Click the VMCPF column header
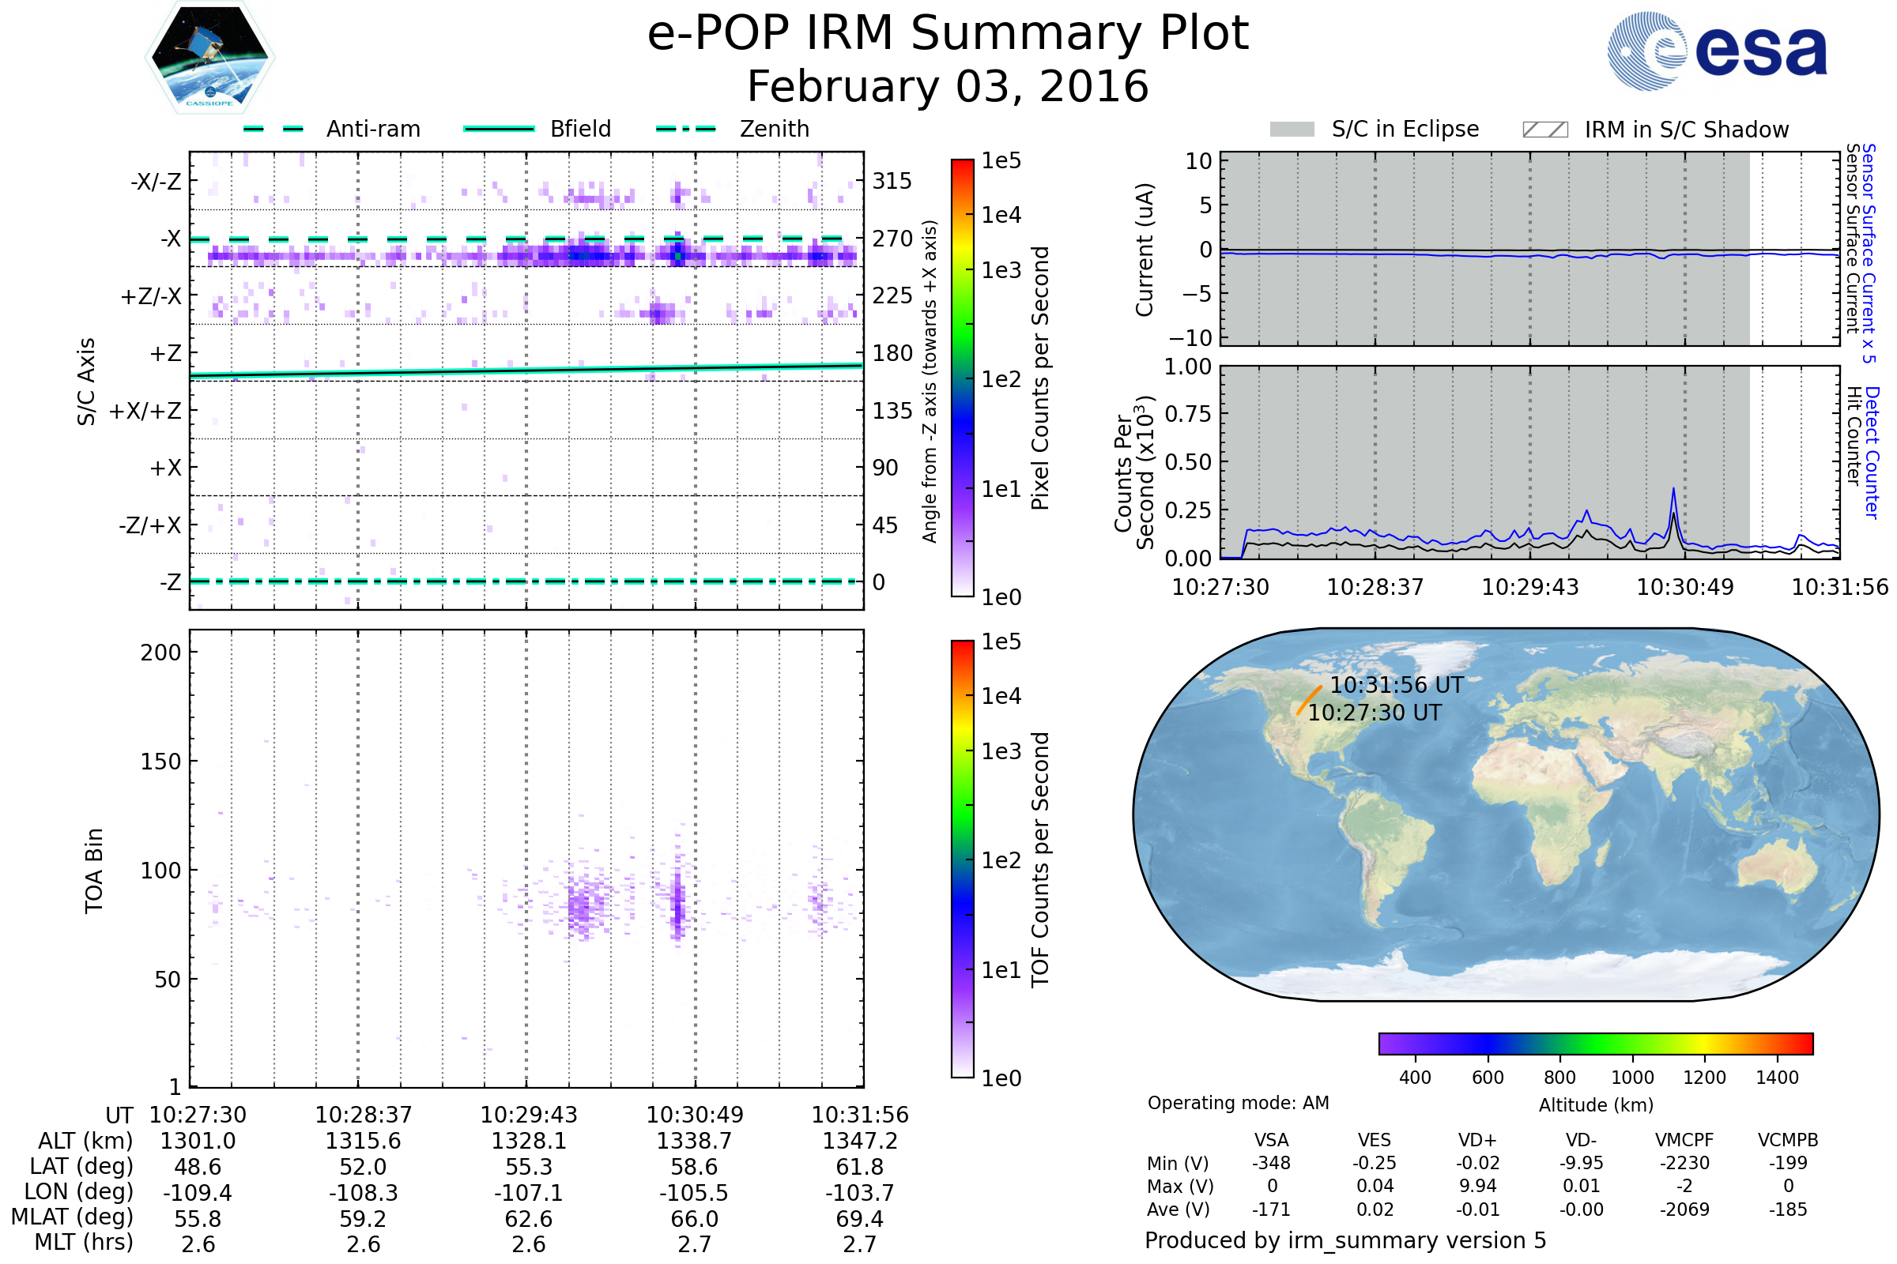Screen dimensions: 1897x1264 point(1684,1140)
